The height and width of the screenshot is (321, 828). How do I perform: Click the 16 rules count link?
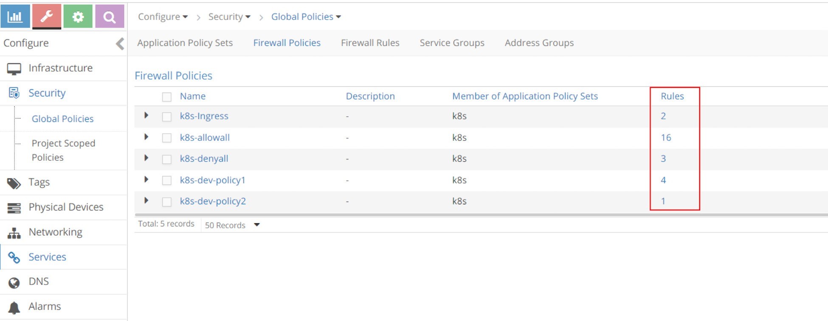[x=666, y=138]
